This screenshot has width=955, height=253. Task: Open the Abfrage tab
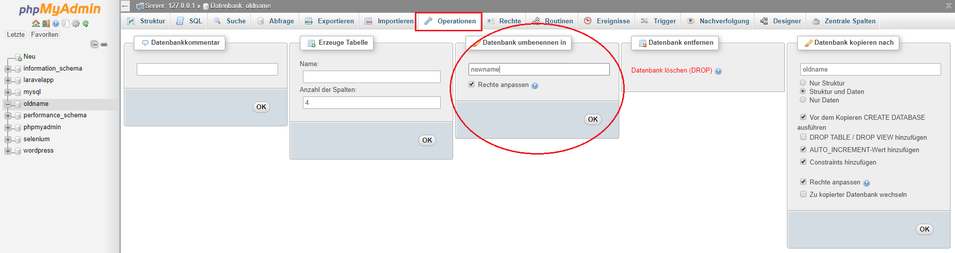[x=275, y=21]
